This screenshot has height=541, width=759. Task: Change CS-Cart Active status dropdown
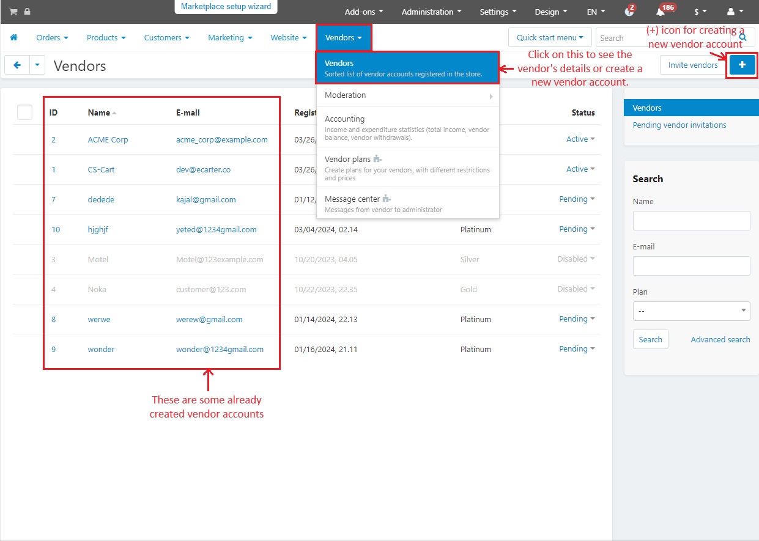(x=580, y=169)
